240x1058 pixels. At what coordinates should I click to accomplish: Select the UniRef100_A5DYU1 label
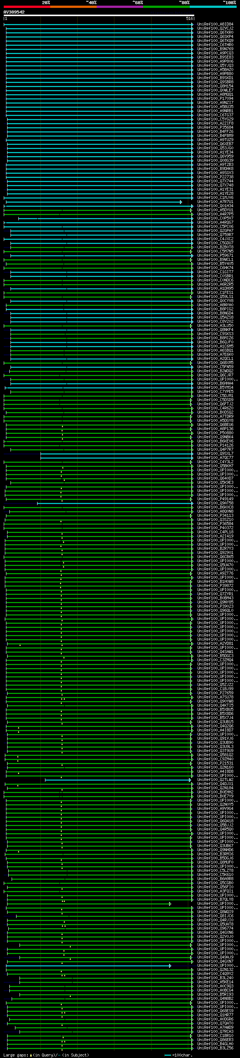click(215, 210)
